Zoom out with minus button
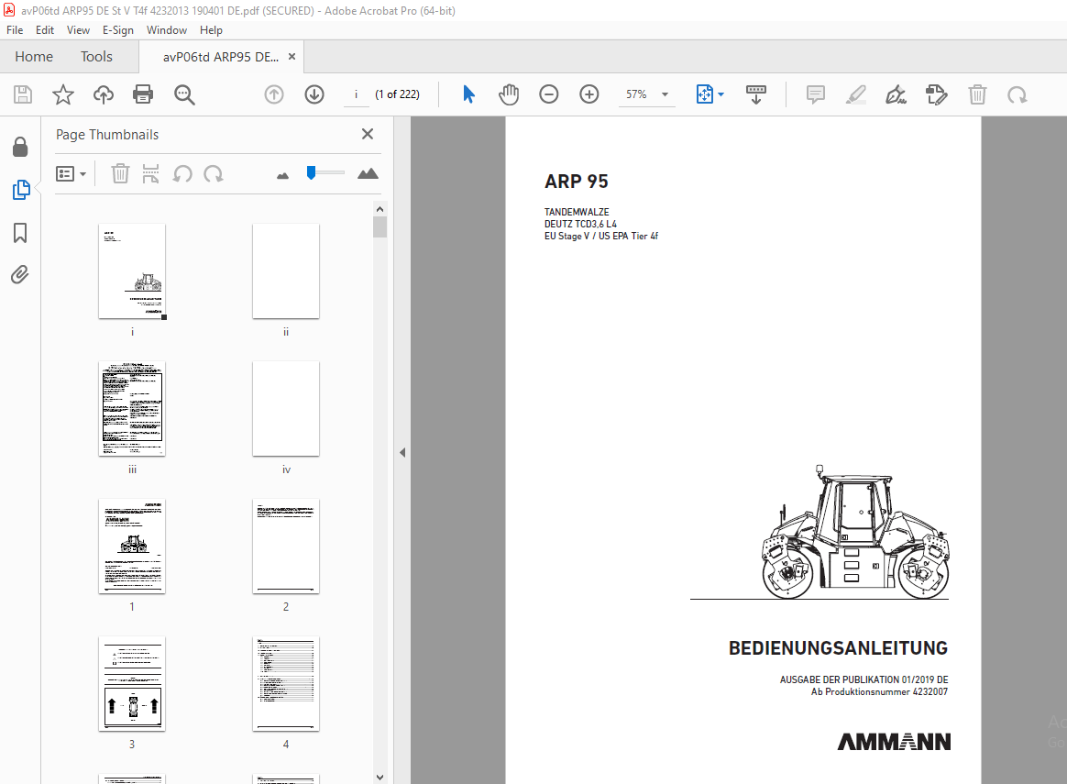The width and height of the screenshot is (1067, 784). [548, 94]
